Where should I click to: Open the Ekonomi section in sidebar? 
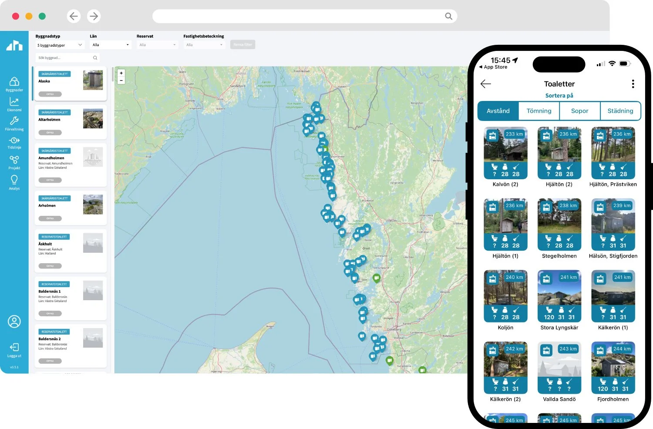click(14, 104)
